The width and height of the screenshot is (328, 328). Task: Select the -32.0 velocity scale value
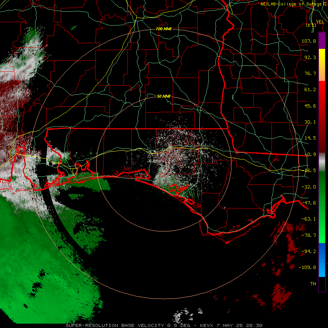(309, 187)
